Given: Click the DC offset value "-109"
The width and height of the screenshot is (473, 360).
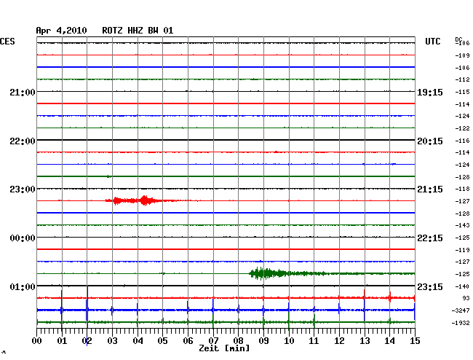Looking at the screenshot, I should tap(462, 55).
